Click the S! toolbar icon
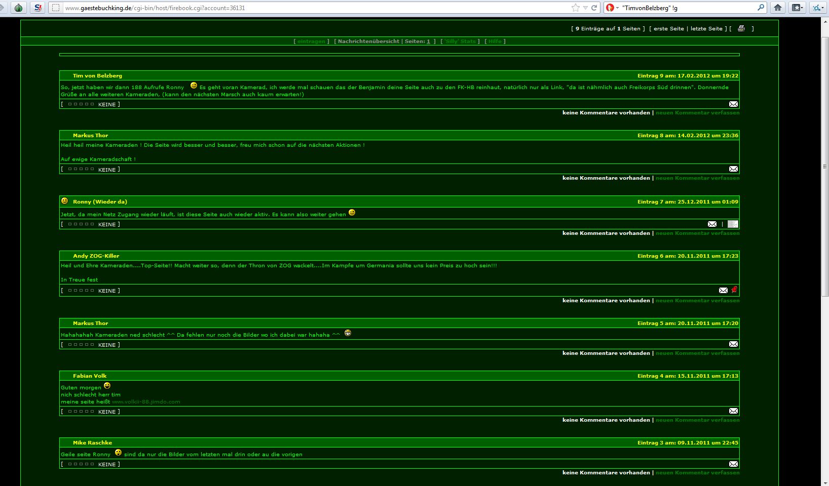Image resolution: width=829 pixels, height=486 pixels. tap(37, 8)
